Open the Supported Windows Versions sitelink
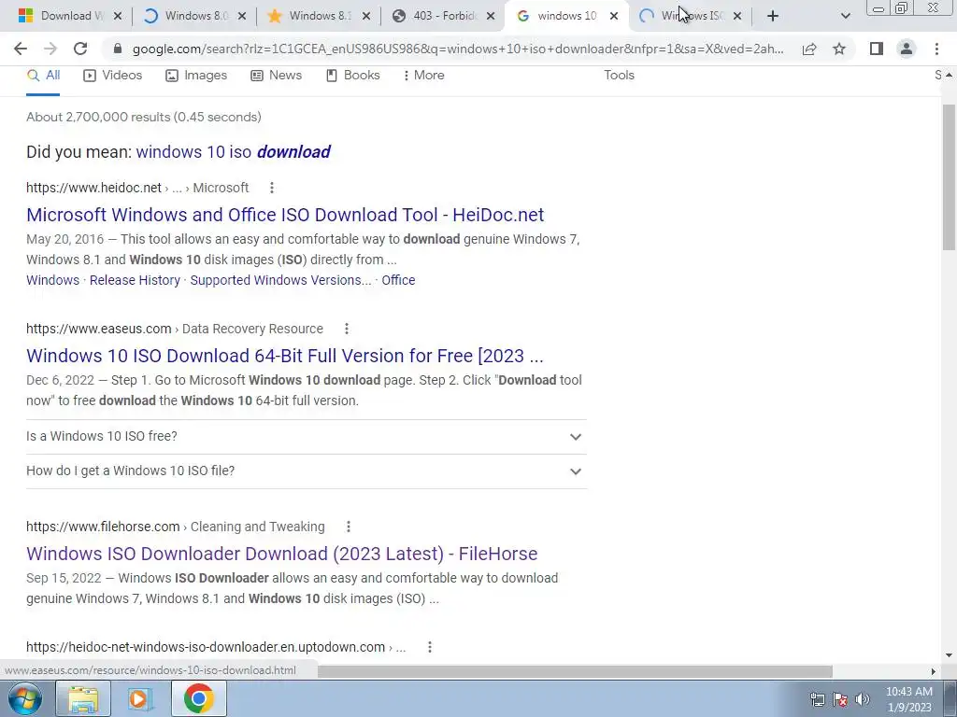 pyautogui.click(x=280, y=280)
